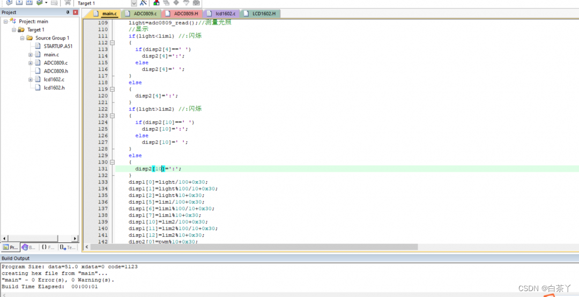Open the Project tab at panel bottom
Screen dimensions: 579x297
click(x=10, y=247)
